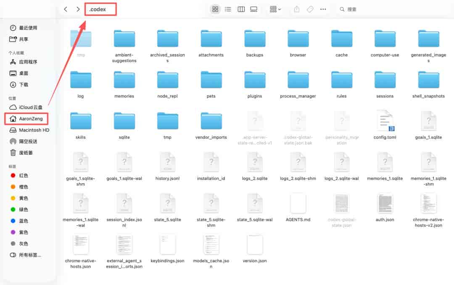Image resolution: width=454 pixels, height=285 pixels.
Task: Select the memories folder
Action: pyautogui.click(x=124, y=84)
